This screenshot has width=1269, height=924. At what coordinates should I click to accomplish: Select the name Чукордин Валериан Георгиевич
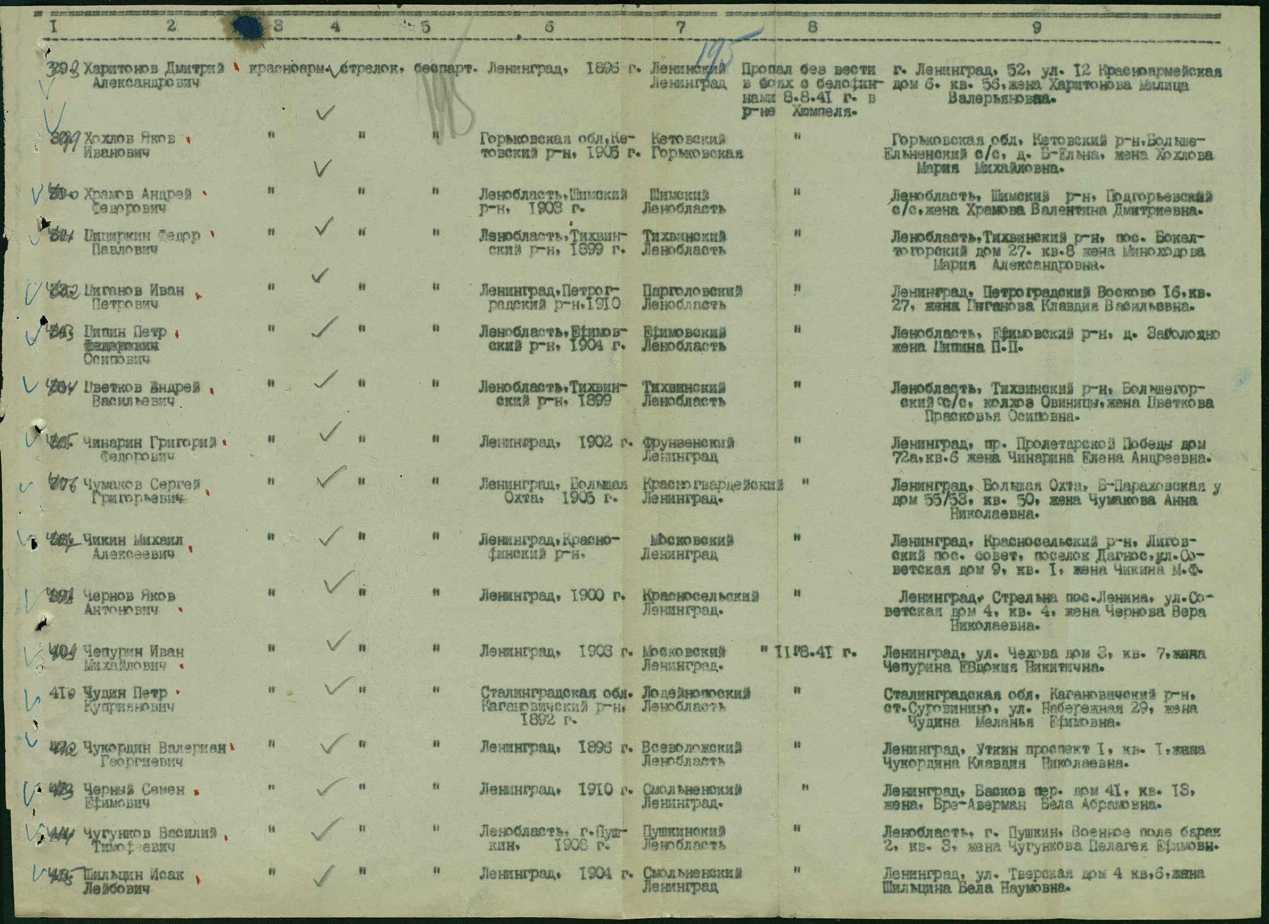(x=154, y=754)
